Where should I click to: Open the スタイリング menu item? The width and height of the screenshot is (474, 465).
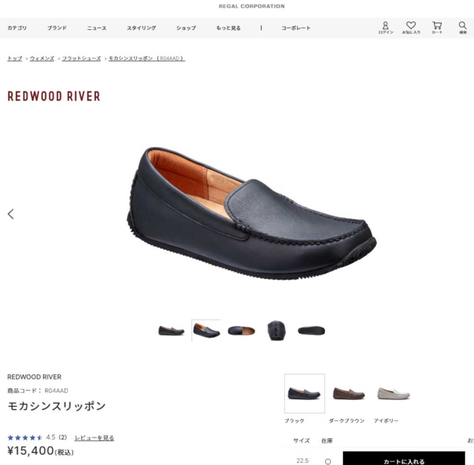tap(141, 28)
